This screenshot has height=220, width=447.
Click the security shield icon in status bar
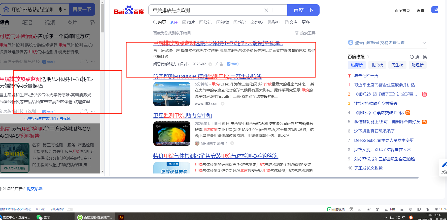pyautogui.click(x=351, y=209)
